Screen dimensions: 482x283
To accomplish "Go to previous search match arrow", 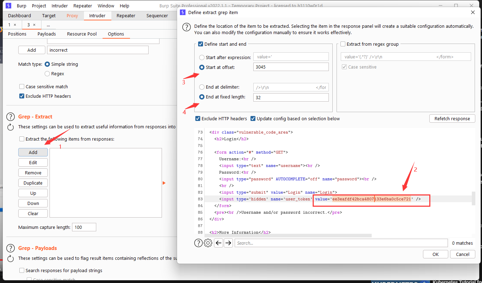I will [219, 243].
